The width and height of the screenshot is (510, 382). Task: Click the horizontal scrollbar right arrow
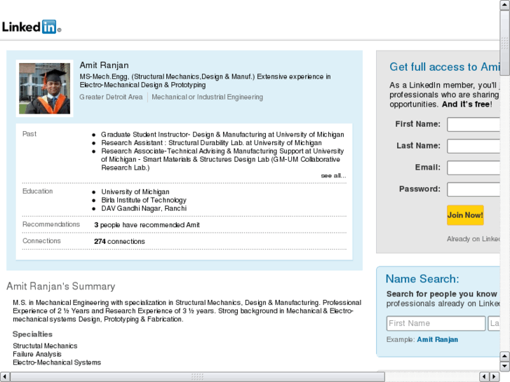[495, 377]
